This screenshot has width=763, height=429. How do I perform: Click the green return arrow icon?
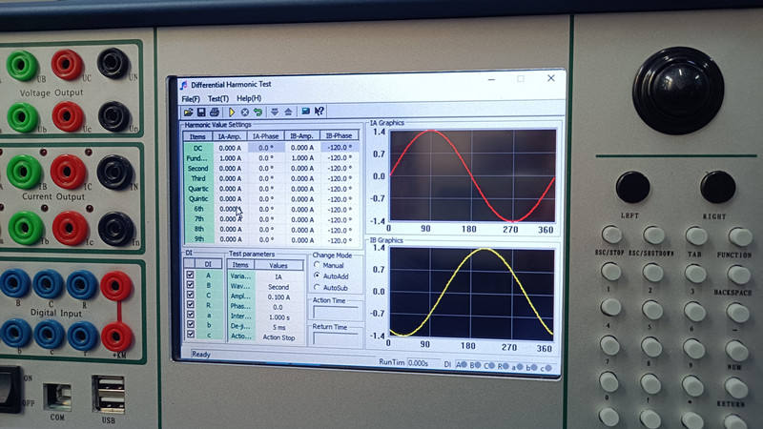coord(258,112)
